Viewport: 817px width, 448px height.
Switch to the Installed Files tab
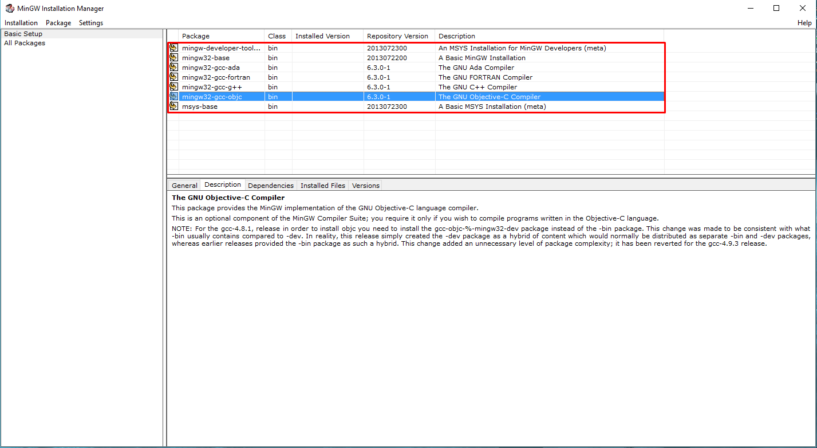[322, 185]
